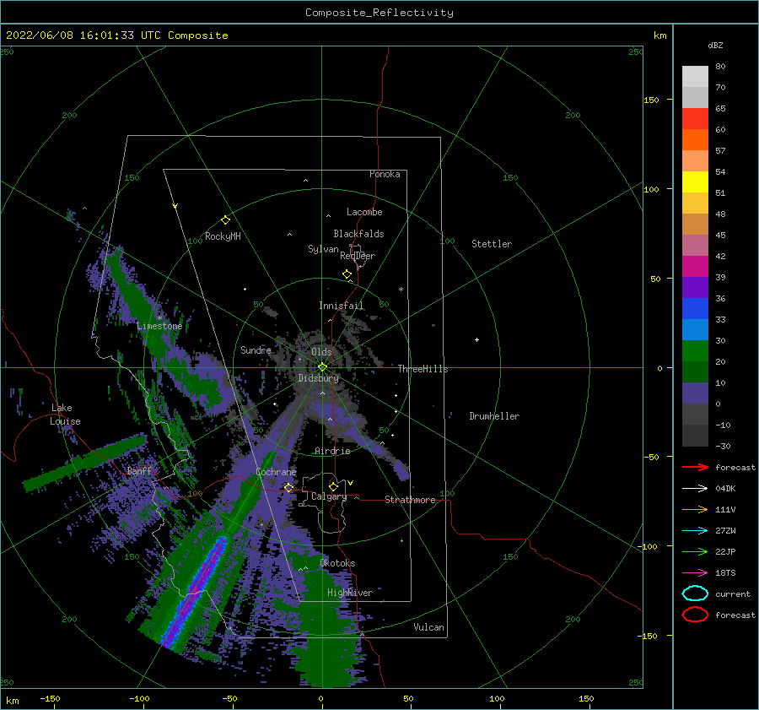
Task: Pick the yellow 54 dBZ legend swatch
Action: coord(695,182)
